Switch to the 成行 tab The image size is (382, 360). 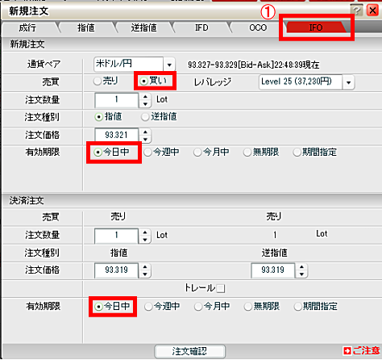27,27
